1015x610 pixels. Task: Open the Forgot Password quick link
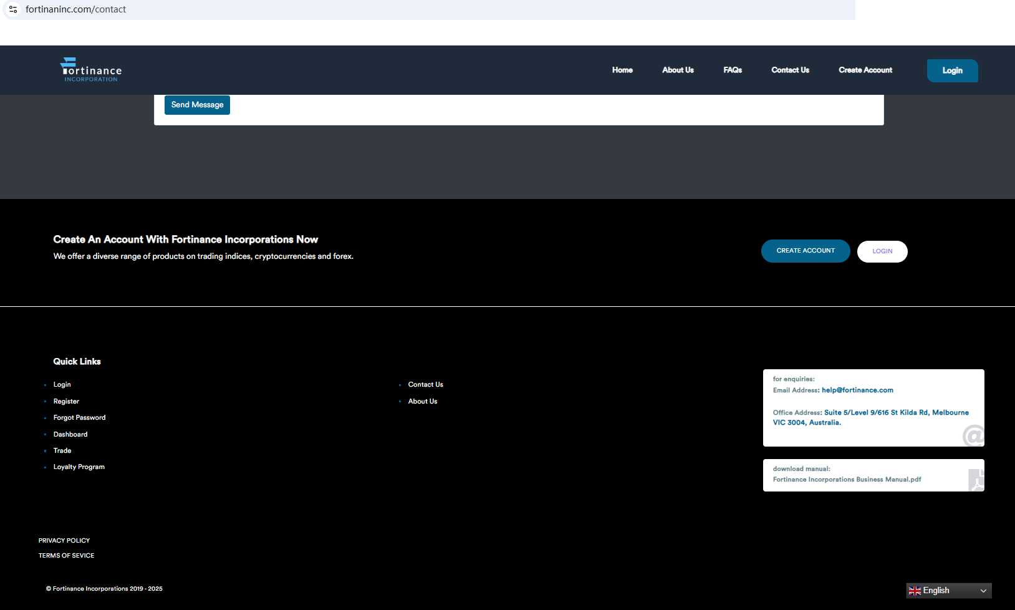(79, 418)
